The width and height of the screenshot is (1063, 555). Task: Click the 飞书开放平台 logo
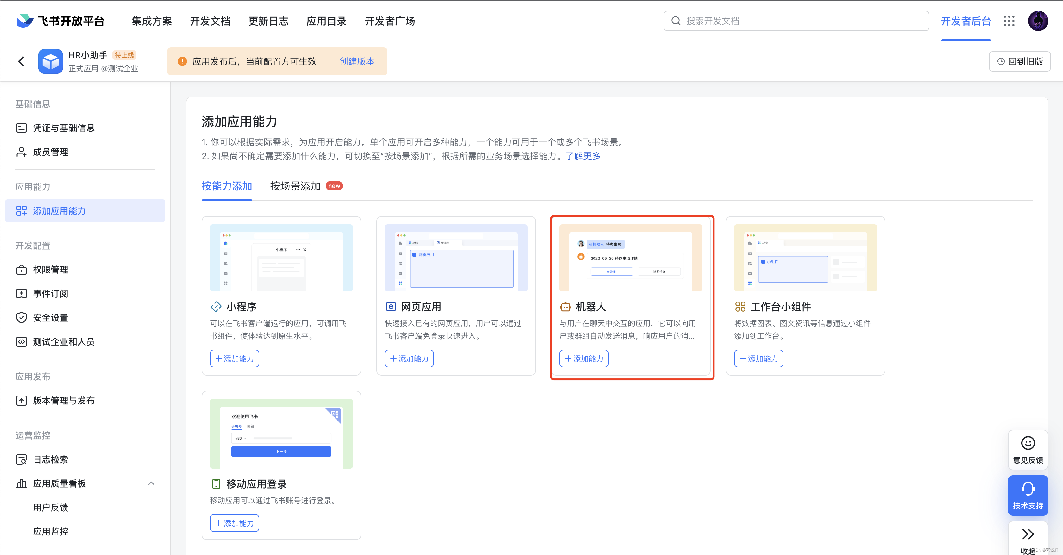(61, 21)
